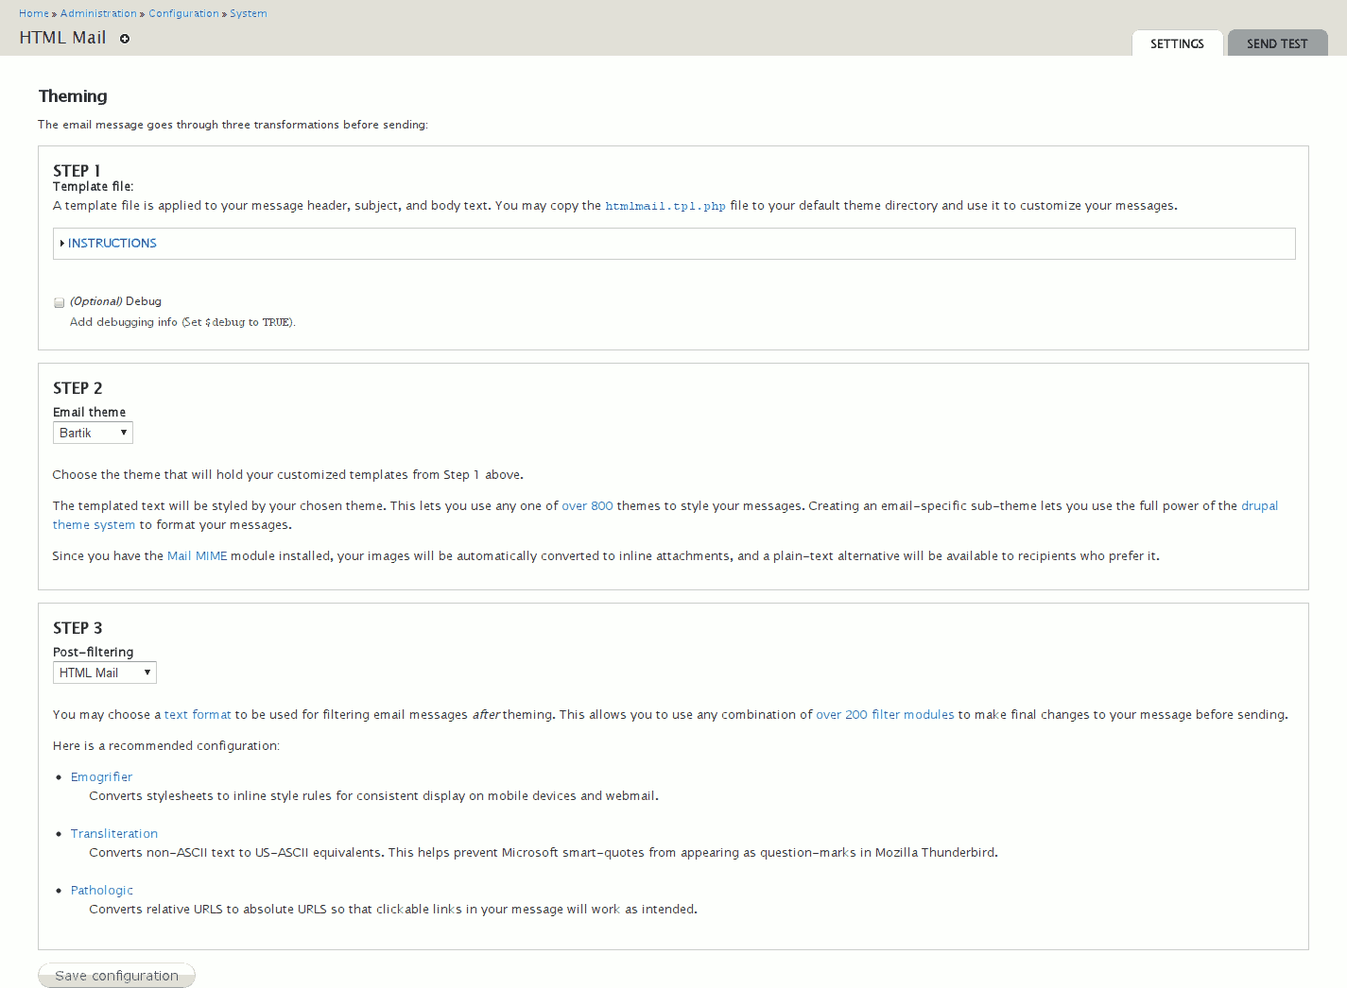This screenshot has height=988, width=1347.
Task: Click the 'Post-filtering' field label
Action: coord(93,653)
